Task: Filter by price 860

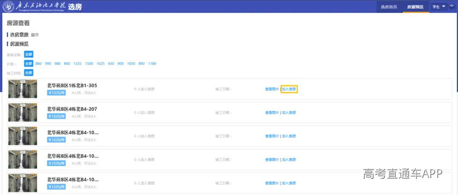Action: coord(67,63)
